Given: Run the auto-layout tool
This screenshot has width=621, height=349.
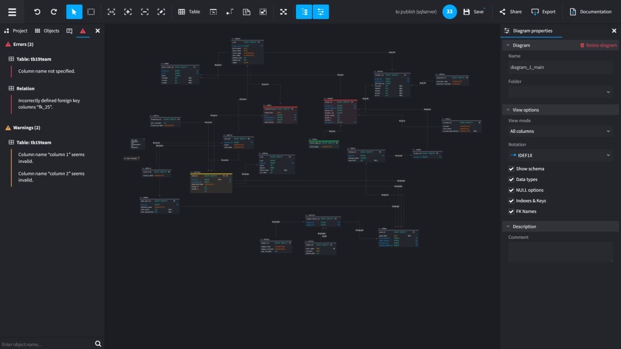Looking at the screenshot, I should (283, 11).
